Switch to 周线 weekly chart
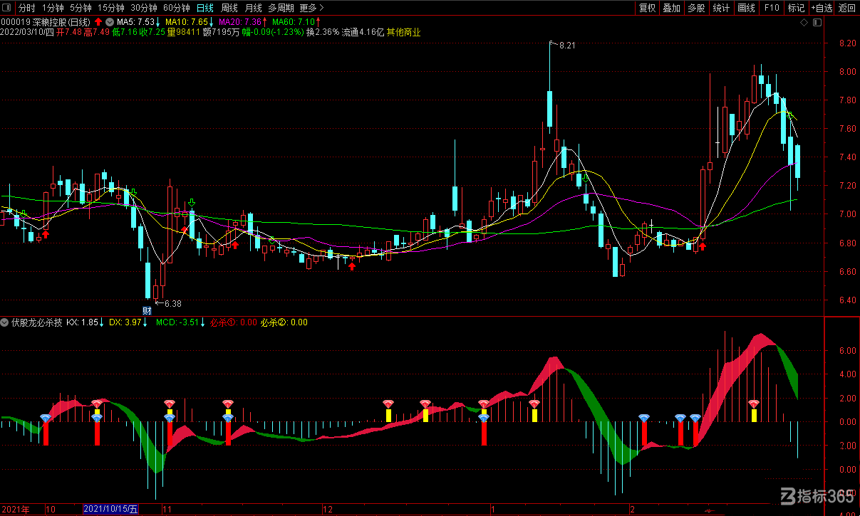860x516 pixels. [229, 8]
